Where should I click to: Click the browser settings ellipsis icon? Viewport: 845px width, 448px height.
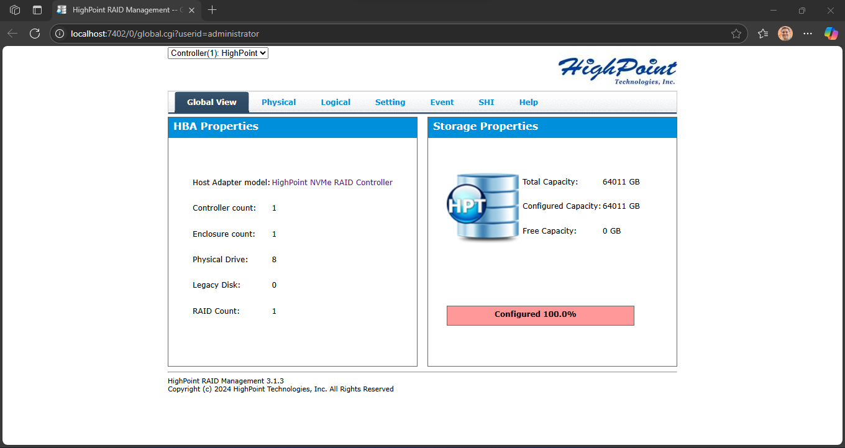[807, 34]
